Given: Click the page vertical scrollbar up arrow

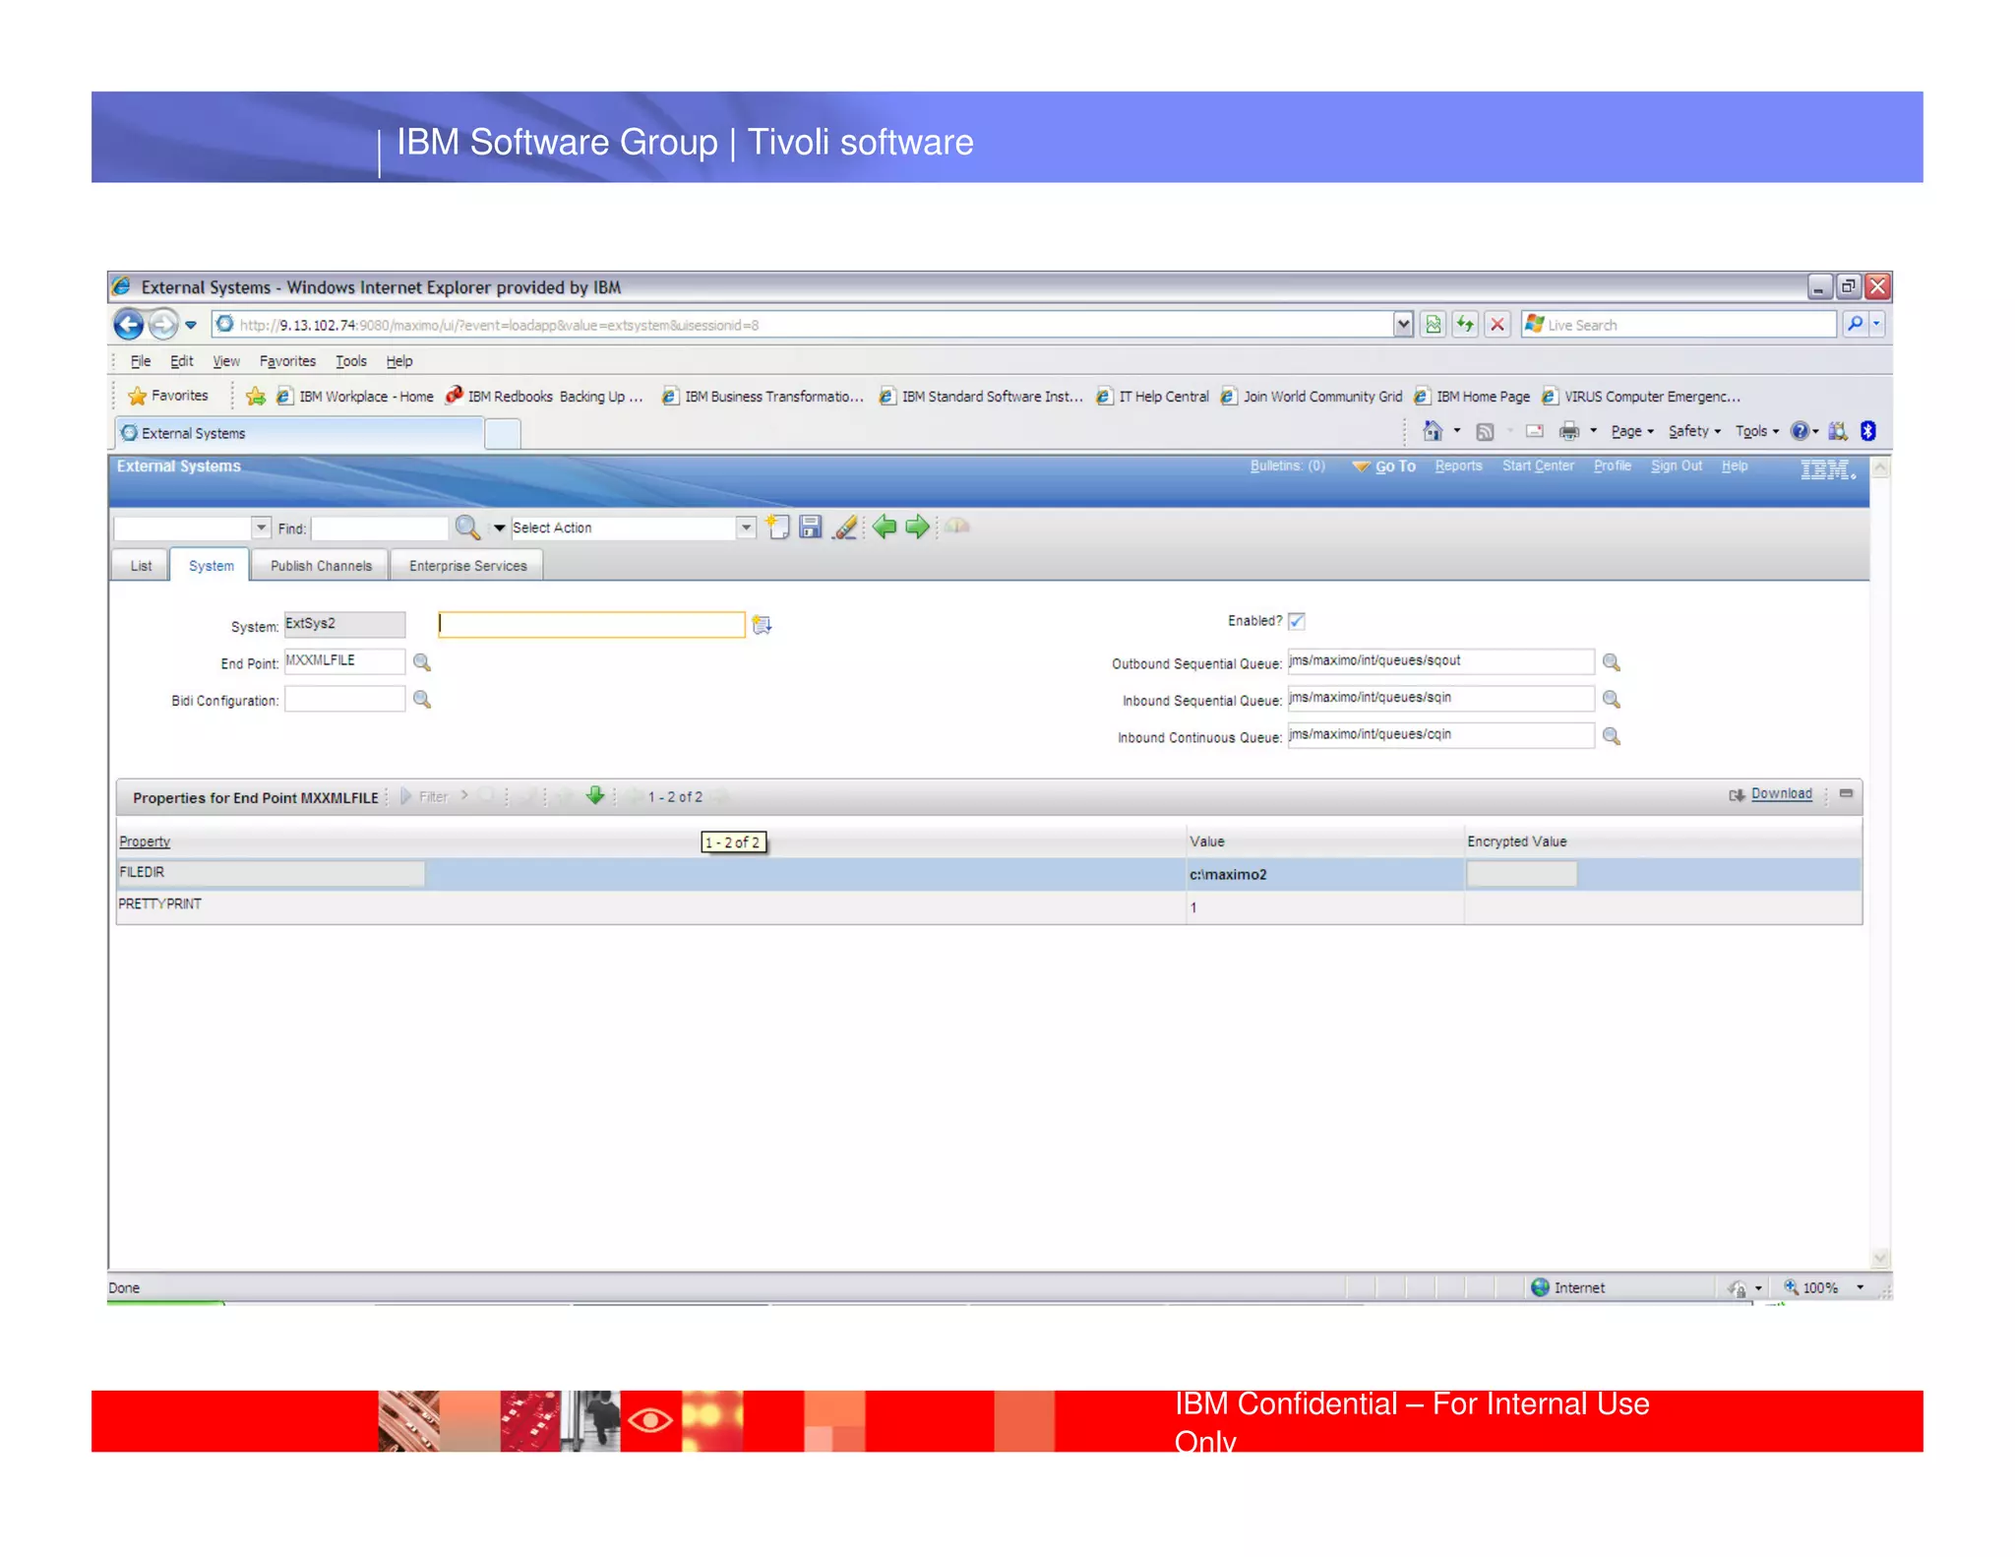Looking at the screenshot, I should 1880,468.
